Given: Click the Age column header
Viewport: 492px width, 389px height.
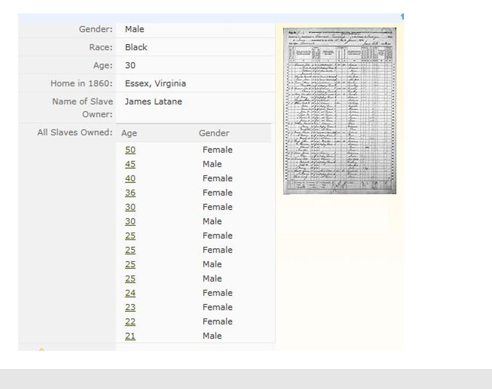Looking at the screenshot, I should click(x=129, y=133).
